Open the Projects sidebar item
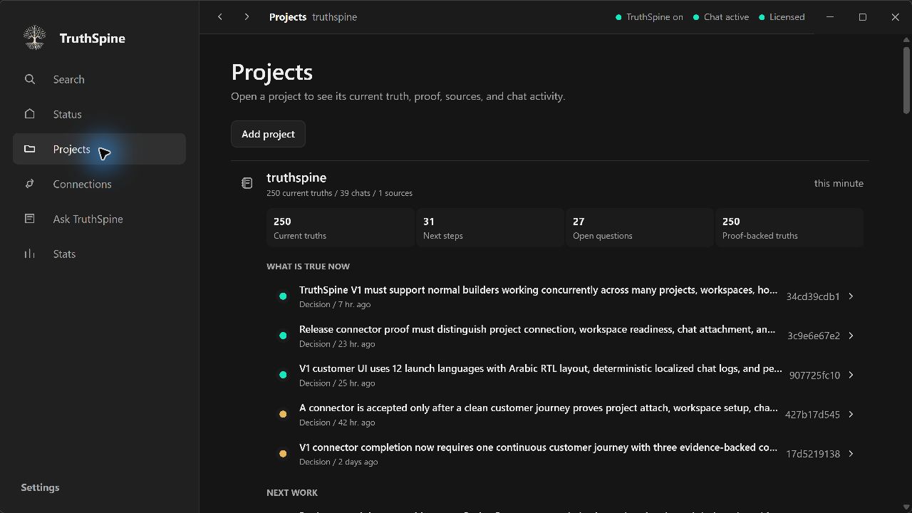This screenshot has width=912, height=513. (99, 149)
